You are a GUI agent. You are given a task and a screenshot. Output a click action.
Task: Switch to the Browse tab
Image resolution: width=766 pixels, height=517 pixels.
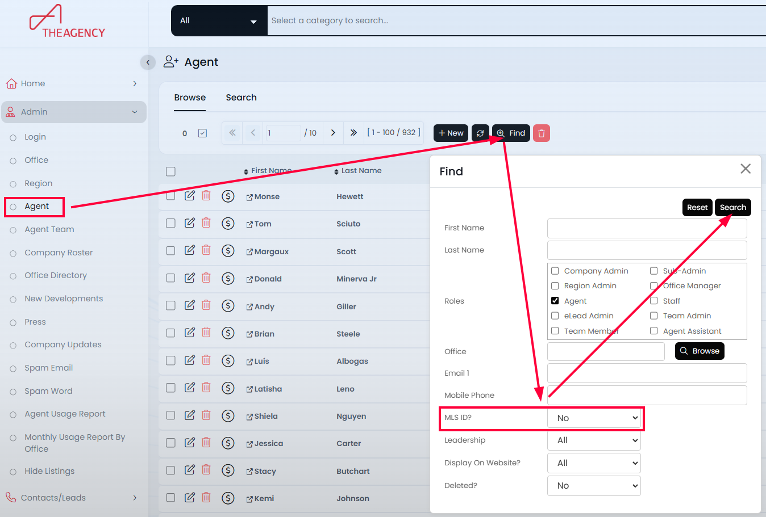pos(190,98)
